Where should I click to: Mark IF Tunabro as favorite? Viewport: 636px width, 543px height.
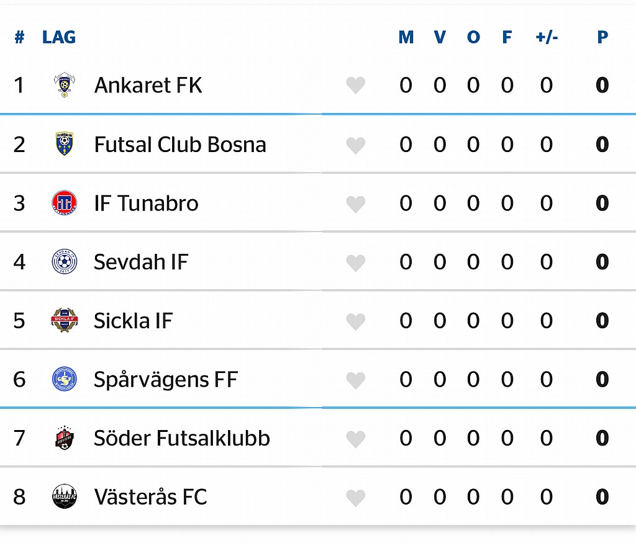click(x=356, y=204)
